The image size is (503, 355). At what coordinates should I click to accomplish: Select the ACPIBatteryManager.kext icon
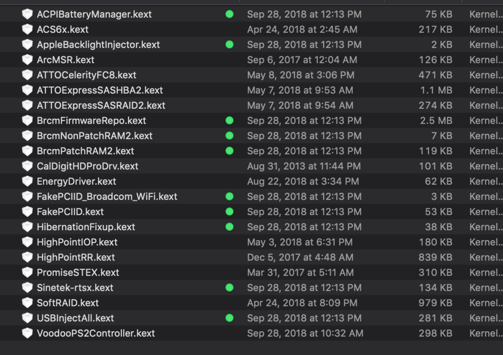[27, 14]
